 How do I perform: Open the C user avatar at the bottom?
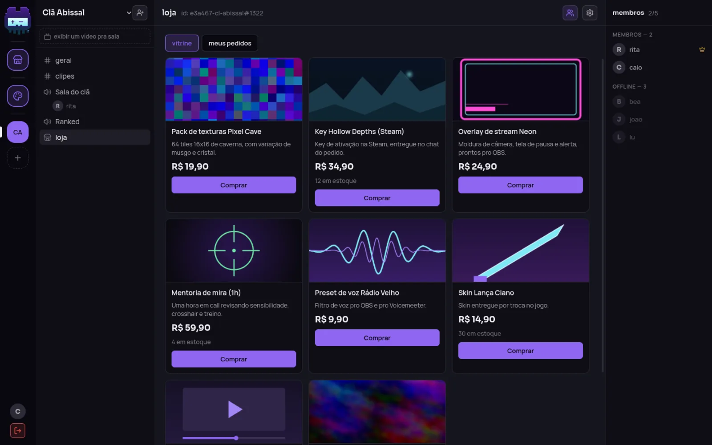[x=18, y=411]
